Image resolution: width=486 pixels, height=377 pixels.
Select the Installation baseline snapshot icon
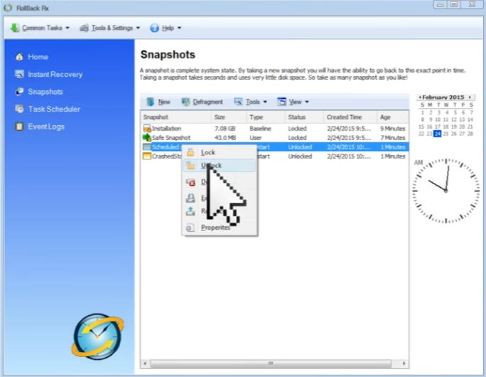tap(147, 129)
